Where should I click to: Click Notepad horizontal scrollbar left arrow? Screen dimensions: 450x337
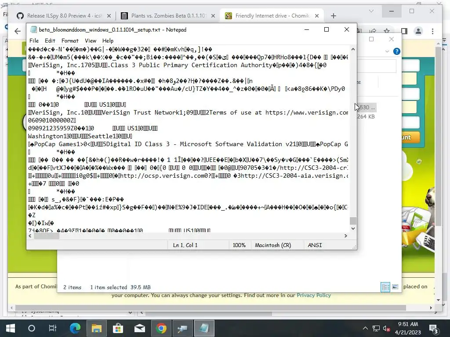point(30,236)
